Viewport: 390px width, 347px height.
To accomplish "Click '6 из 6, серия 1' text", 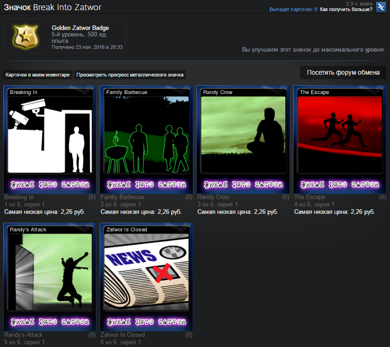I will 121,342.
